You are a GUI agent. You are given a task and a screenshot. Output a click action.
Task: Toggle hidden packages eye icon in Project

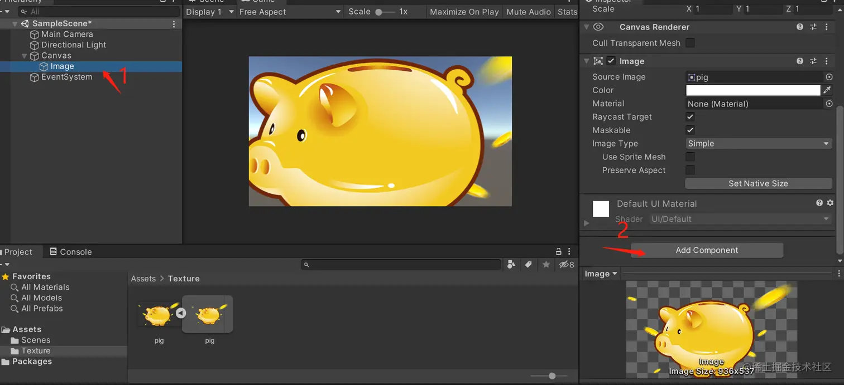pyautogui.click(x=567, y=265)
